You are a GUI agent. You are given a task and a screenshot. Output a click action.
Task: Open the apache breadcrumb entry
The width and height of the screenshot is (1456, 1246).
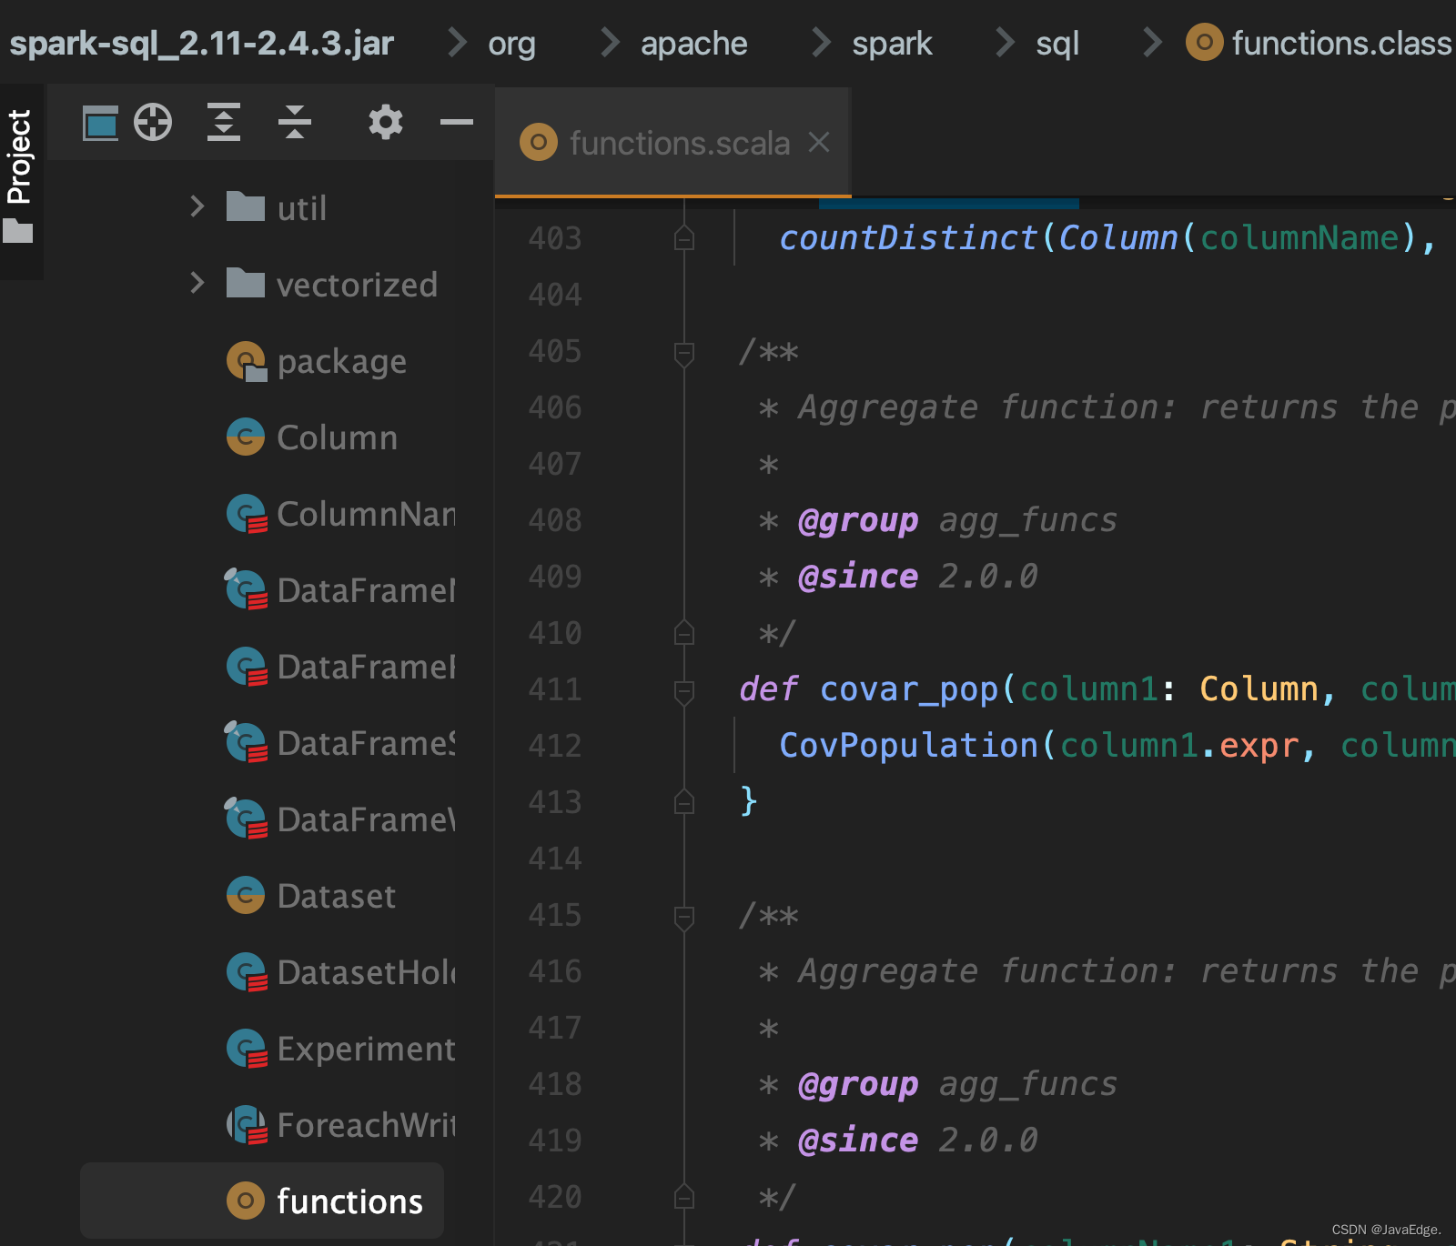point(693,42)
